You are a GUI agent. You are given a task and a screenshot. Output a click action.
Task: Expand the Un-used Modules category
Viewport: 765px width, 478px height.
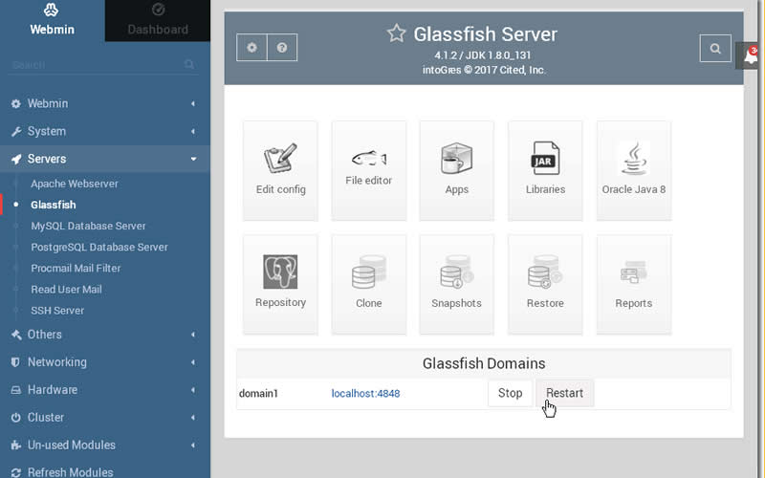coord(105,445)
